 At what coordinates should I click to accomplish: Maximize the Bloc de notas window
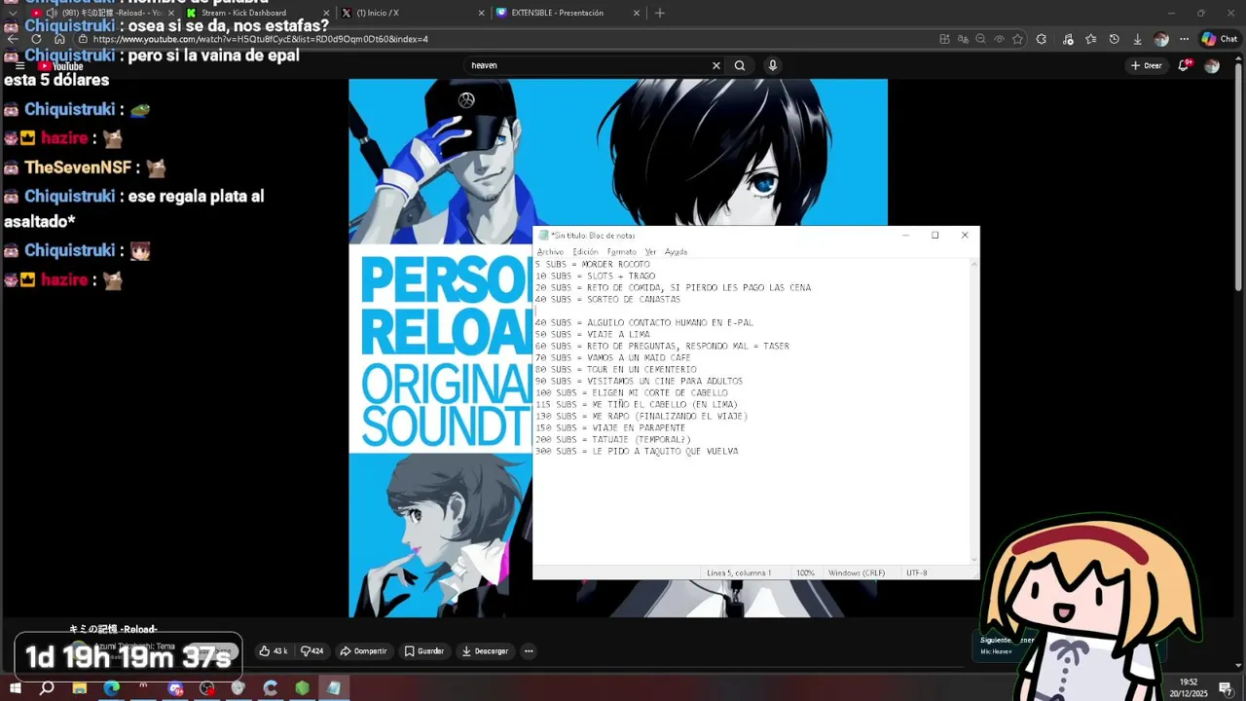point(934,235)
